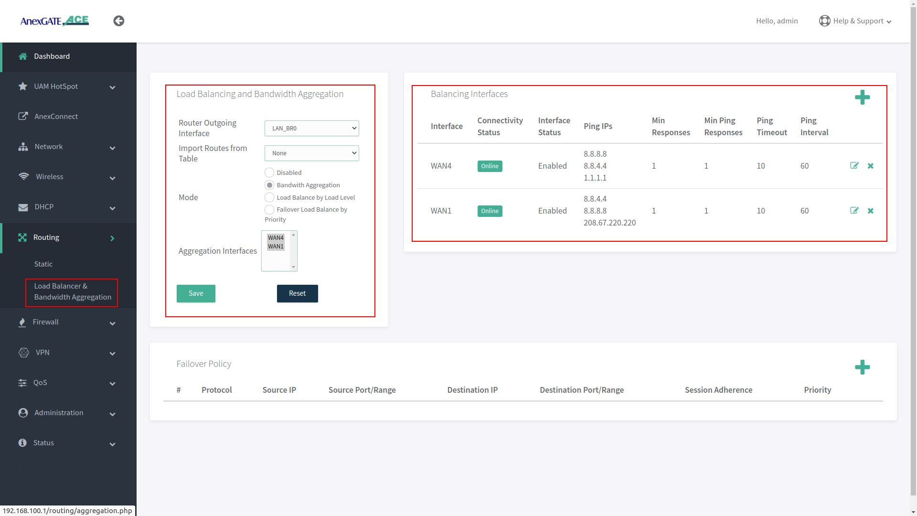This screenshot has width=917, height=516.
Task: Select the Bandwidth Aggregation mode
Action: pos(269,185)
